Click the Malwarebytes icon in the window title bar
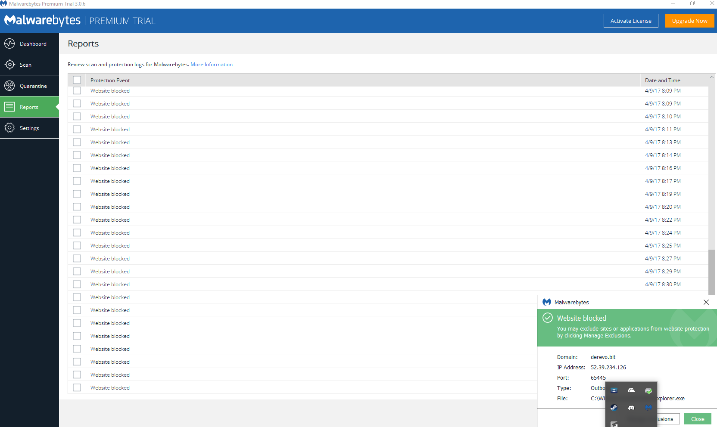717x427 pixels. (x=4, y=4)
